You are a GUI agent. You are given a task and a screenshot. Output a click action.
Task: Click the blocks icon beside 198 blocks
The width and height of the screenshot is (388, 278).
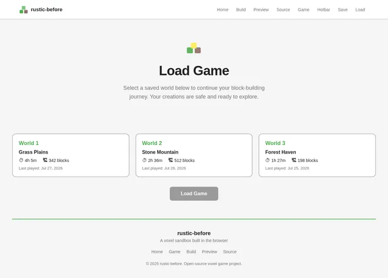pyautogui.click(x=293, y=160)
